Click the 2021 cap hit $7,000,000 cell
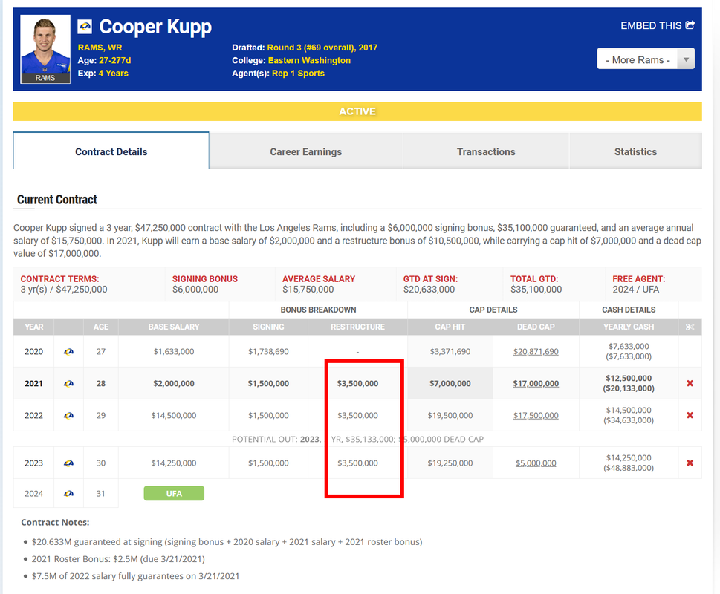Viewport: 720px width, 594px height. 450,383
